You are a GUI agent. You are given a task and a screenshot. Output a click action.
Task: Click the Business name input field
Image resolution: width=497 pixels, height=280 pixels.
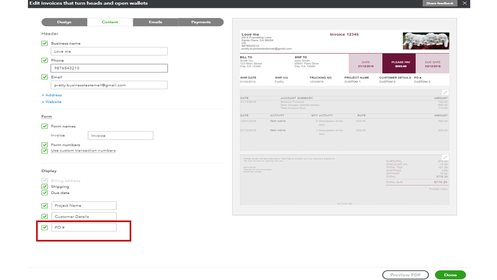coord(109,51)
